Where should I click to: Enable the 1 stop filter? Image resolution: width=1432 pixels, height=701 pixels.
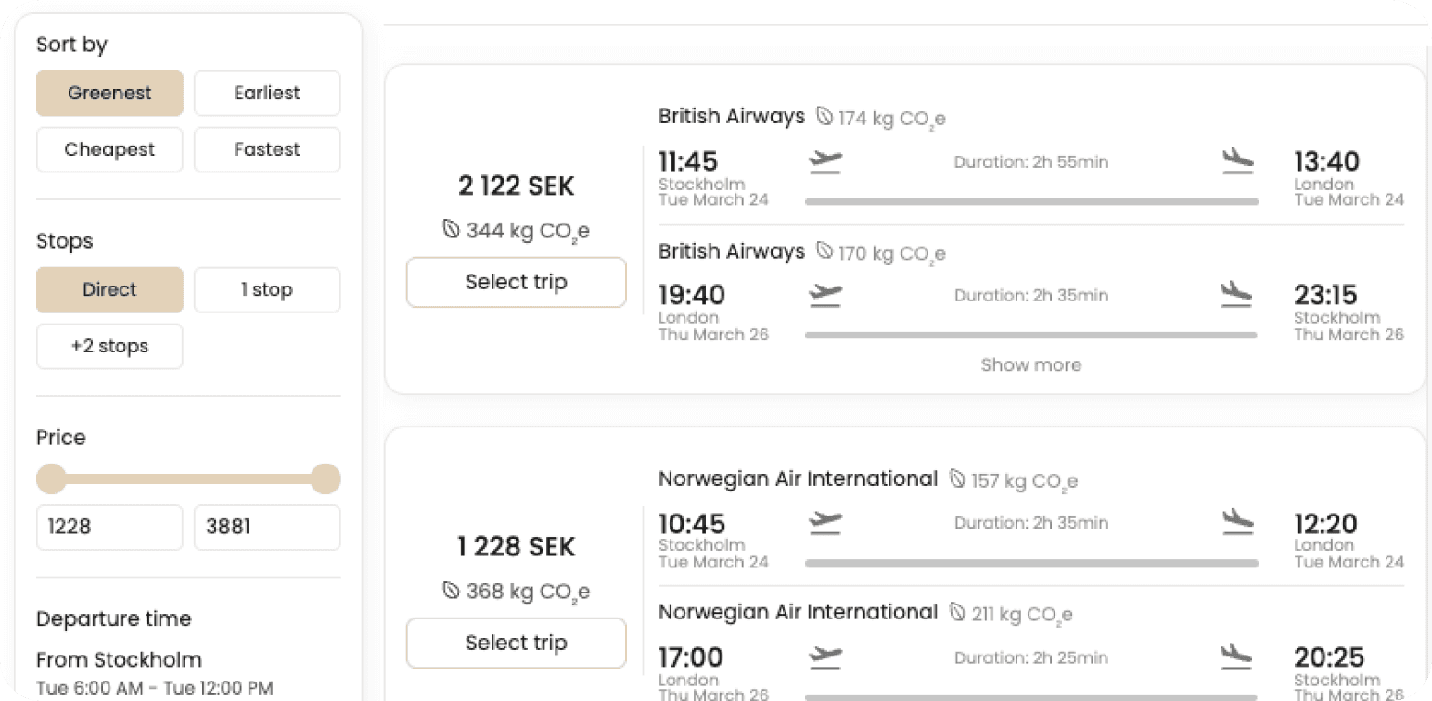click(x=267, y=289)
